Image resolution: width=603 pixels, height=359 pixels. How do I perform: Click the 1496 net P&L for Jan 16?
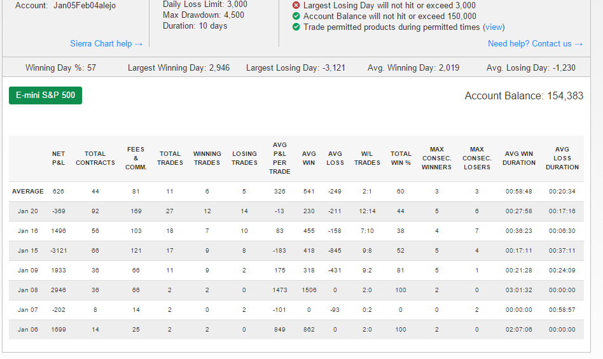(x=59, y=231)
